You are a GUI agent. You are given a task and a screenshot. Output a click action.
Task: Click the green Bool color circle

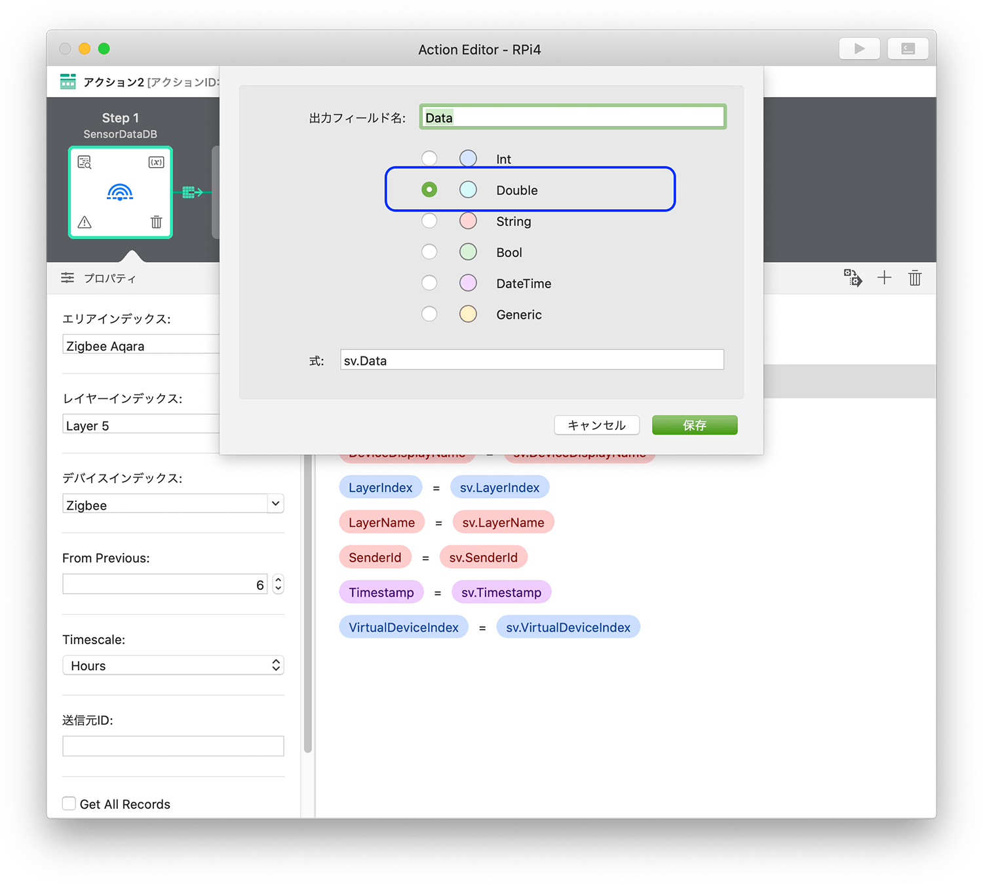(468, 252)
